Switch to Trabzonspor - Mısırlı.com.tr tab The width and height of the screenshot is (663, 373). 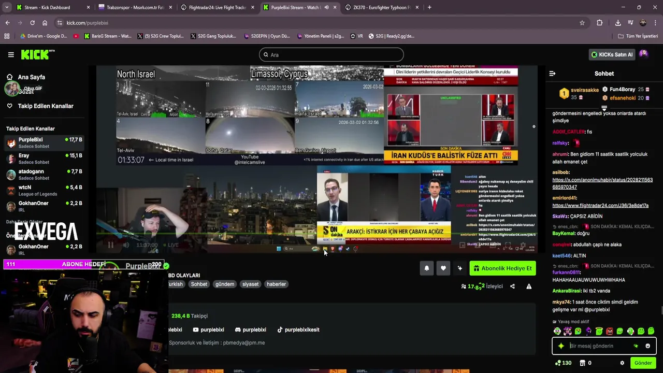pos(136,7)
